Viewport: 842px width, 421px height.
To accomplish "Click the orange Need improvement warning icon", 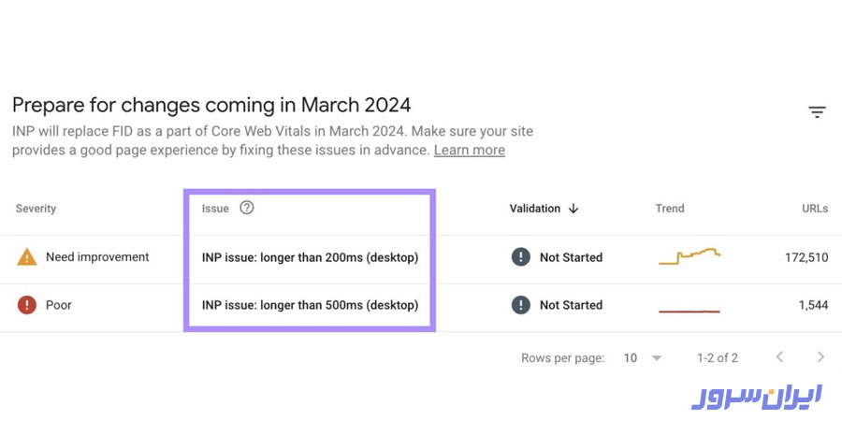I will pos(27,256).
